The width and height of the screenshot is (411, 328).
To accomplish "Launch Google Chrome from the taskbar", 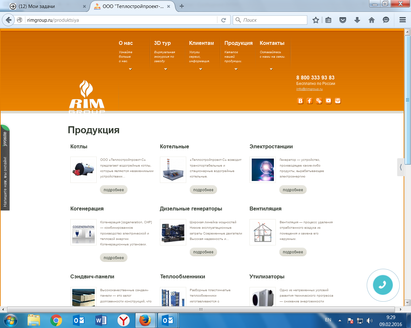I will click(56, 320).
